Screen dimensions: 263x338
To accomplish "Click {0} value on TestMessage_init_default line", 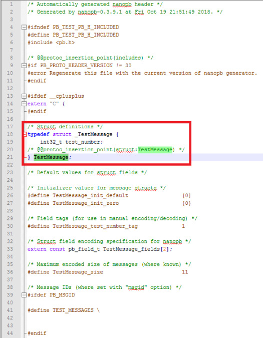I will pos(186,195).
